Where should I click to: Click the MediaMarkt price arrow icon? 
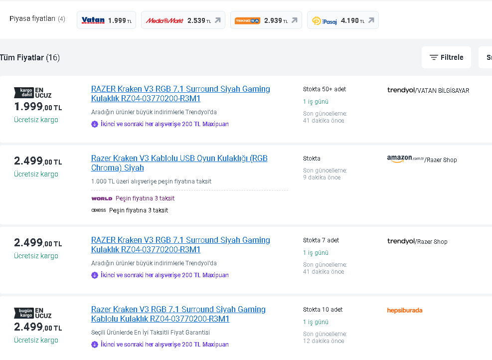pos(218,20)
